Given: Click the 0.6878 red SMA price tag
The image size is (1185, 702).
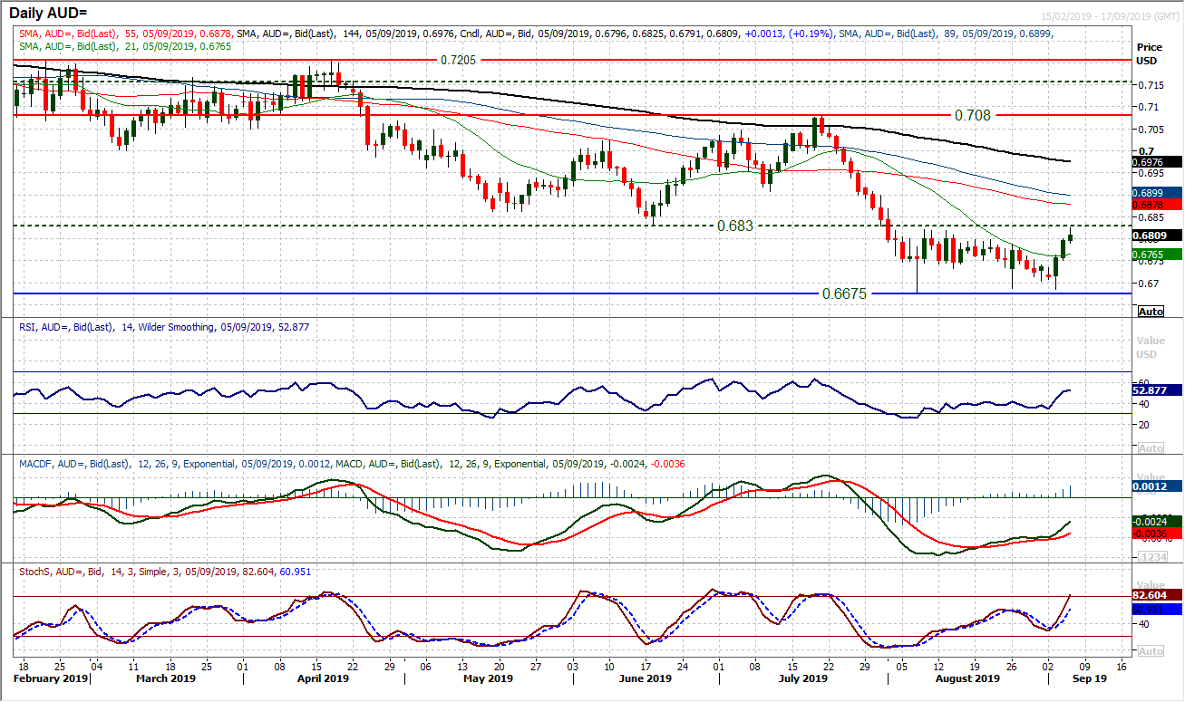Looking at the screenshot, I should 1157,205.
